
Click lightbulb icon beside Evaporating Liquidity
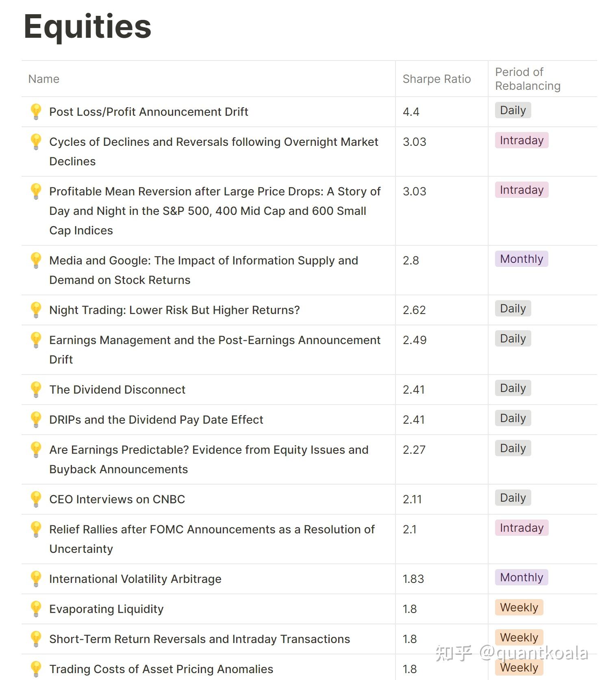[36, 609]
